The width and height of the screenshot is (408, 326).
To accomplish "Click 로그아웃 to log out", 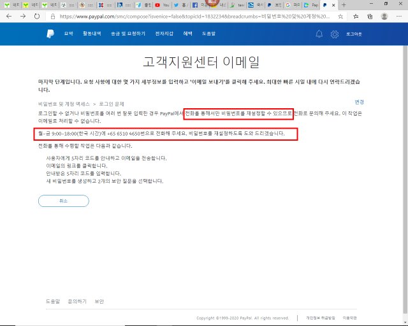I will coord(354,34).
